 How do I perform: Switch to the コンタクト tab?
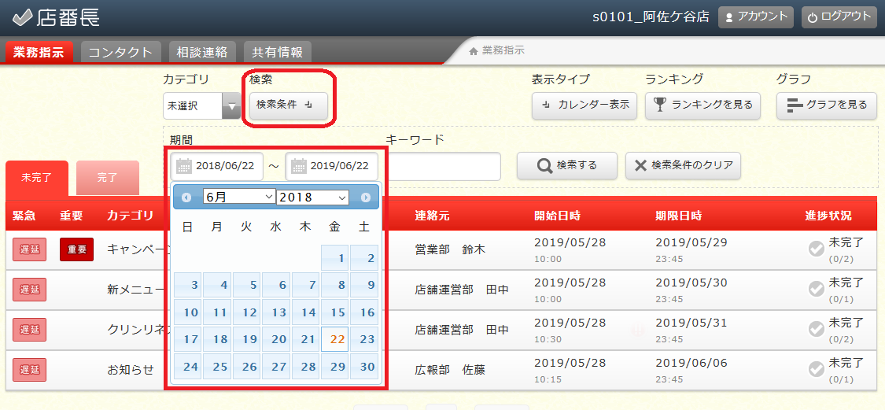coord(121,52)
